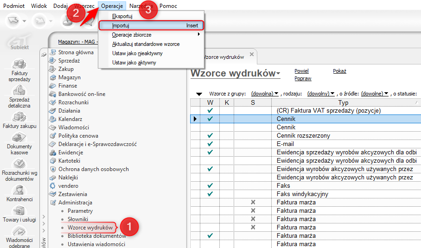Open Dokumenty kasowe sidebar icon
The width and height of the screenshot is (421, 248).
tap(19, 138)
